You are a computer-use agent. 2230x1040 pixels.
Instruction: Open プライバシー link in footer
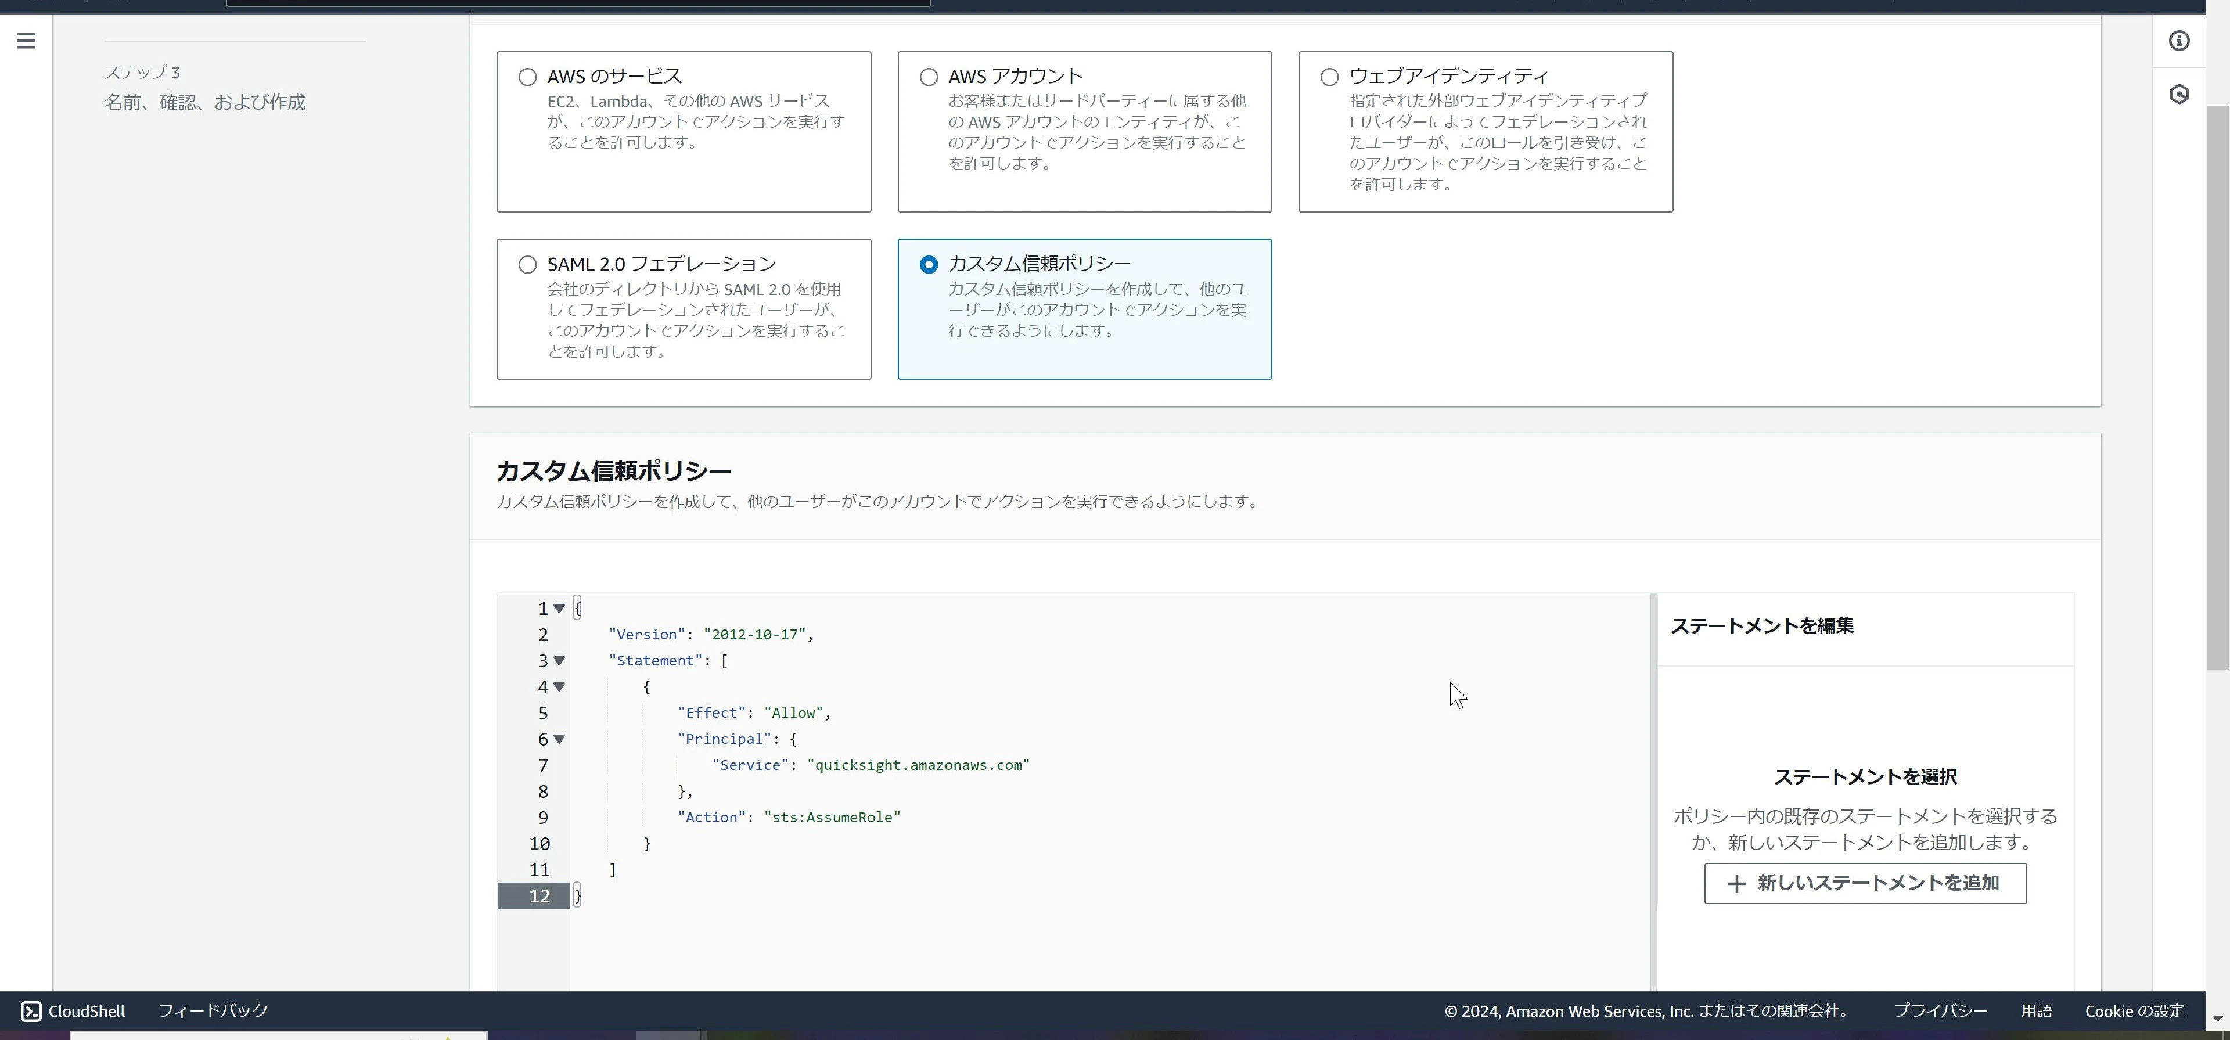click(x=1940, y=1010)
